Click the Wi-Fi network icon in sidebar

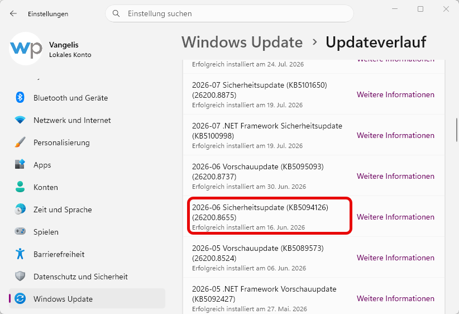(x=20, y=120)
